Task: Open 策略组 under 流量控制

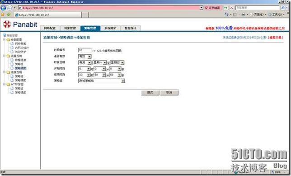Action: (x=19, y=64)
